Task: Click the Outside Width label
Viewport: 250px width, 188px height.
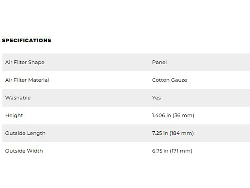Action: [24, 151]
